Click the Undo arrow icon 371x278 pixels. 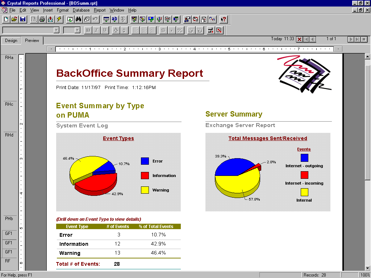95,20
